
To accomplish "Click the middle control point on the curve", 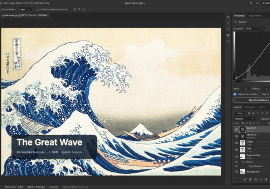I will [x=248, y=70].
